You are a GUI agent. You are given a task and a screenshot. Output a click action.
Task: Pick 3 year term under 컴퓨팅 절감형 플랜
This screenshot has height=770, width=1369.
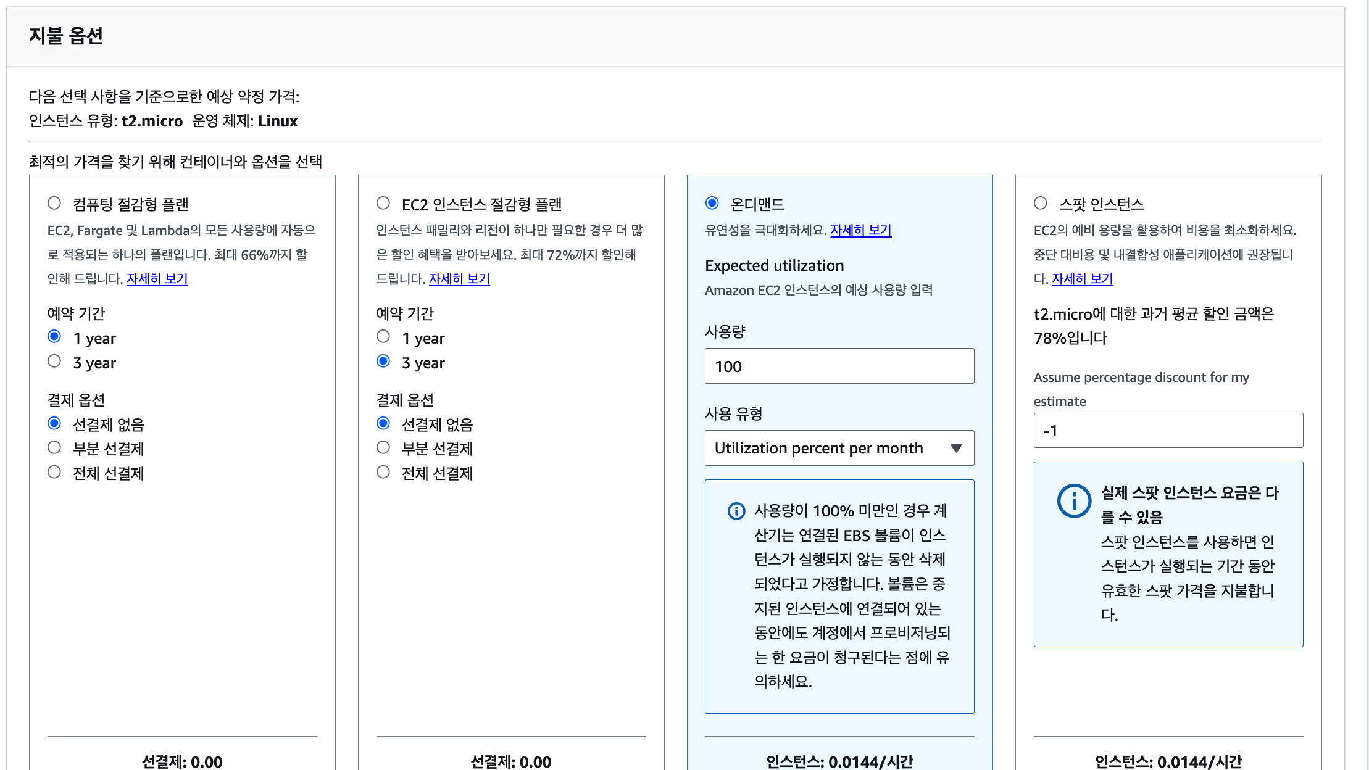tap(54, 361)
